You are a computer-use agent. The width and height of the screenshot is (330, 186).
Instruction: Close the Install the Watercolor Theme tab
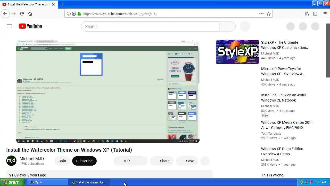pos(53,4)
